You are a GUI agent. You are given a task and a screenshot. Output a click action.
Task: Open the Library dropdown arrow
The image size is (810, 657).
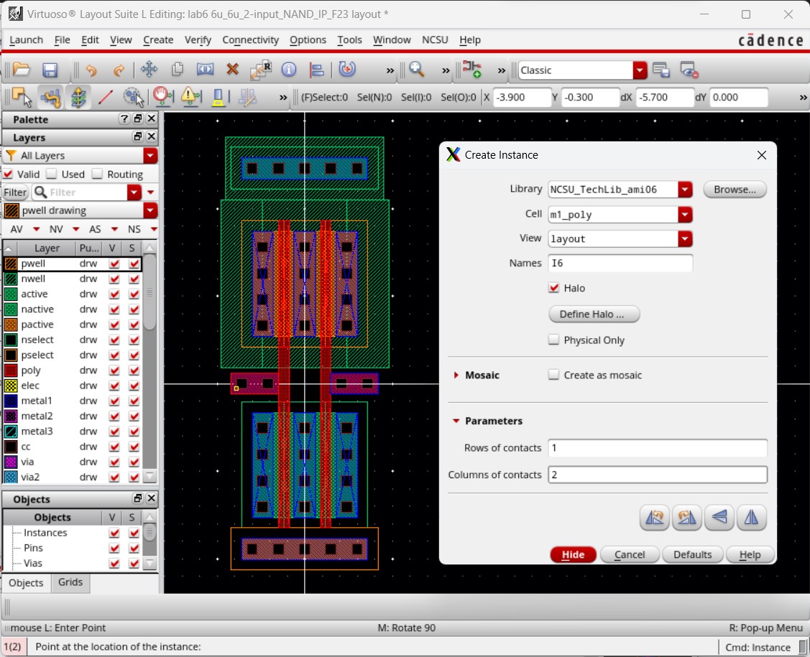point(685,190)
